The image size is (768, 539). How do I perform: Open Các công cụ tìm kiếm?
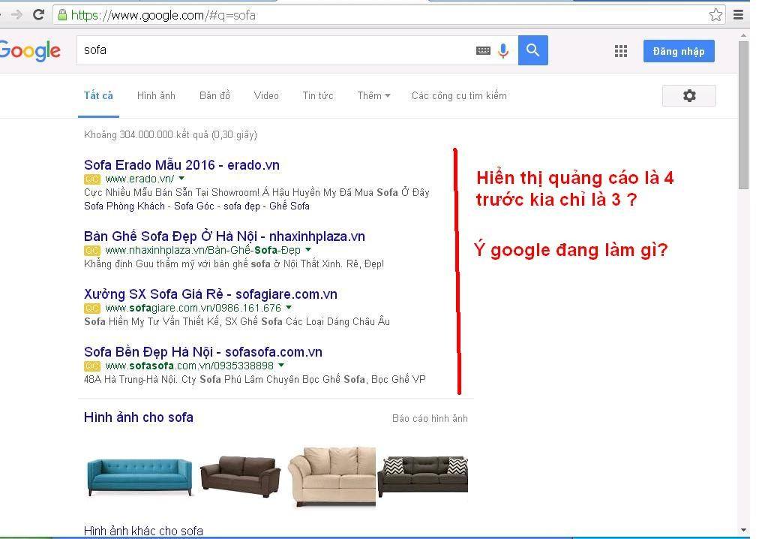pos(459,95)
